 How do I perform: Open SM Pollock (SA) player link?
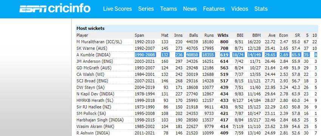(x=91, y=113)
